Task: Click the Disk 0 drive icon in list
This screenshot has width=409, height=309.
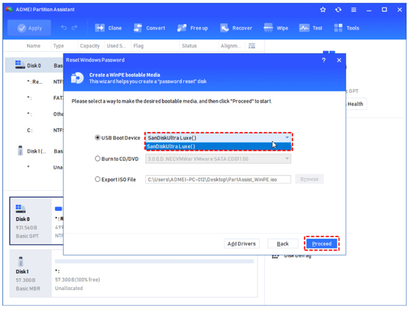Action: click(20, 64)
